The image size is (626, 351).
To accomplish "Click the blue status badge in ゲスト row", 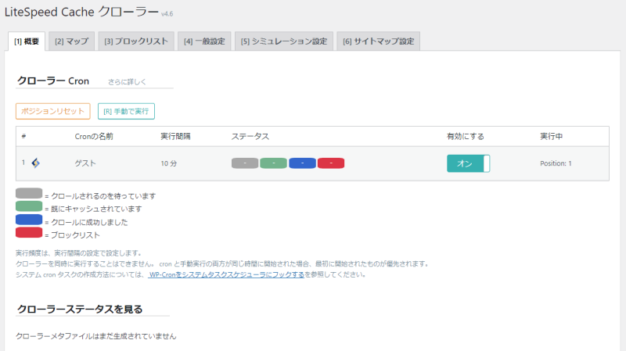I will tap(302, 163).
